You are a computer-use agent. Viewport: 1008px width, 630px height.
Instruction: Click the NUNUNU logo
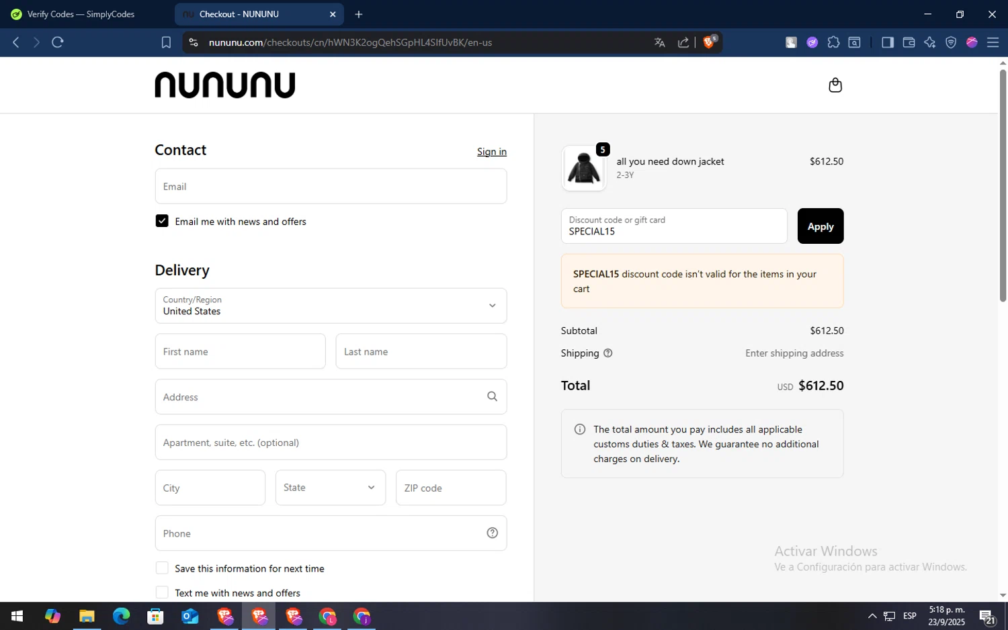[x=224, y=85]
